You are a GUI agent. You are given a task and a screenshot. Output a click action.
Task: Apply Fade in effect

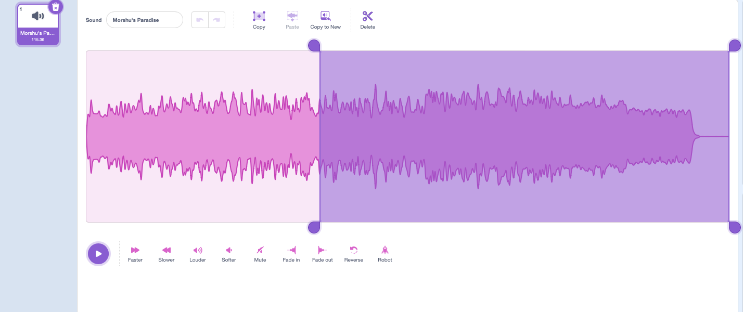click(x=291, y=250)
